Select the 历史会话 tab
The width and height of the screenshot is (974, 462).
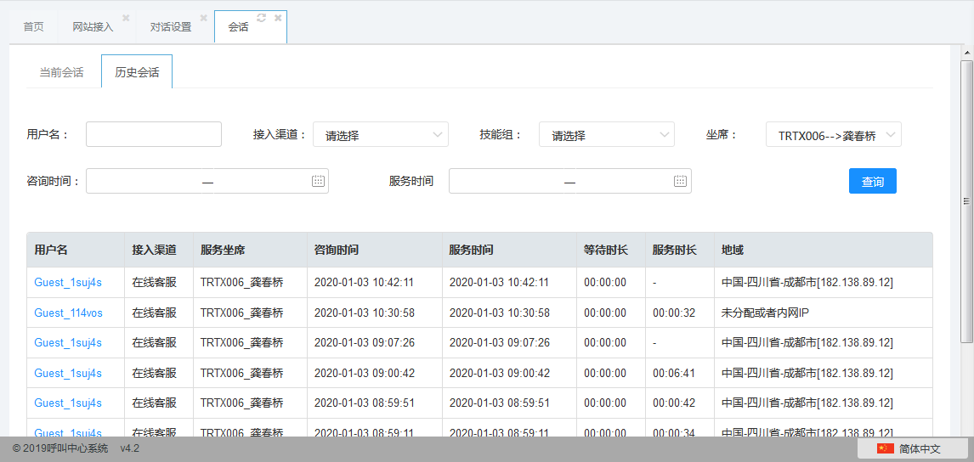tap(137, 72)
